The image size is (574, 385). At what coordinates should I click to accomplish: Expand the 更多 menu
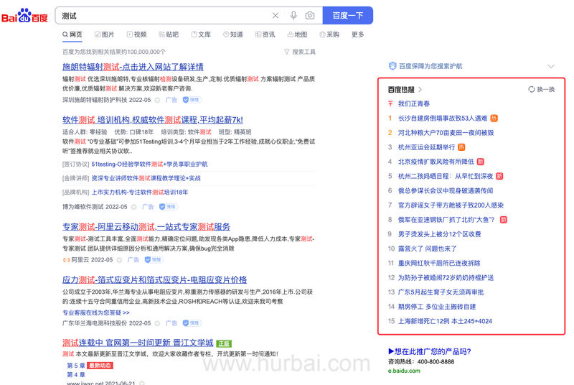coord(357,34)
